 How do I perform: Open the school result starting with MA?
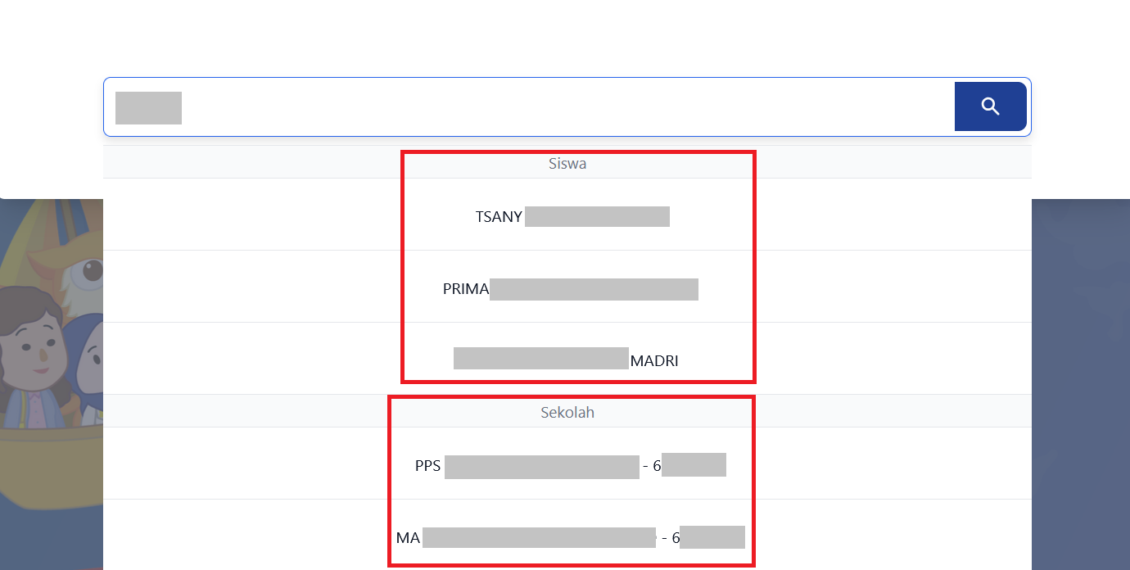570,538
